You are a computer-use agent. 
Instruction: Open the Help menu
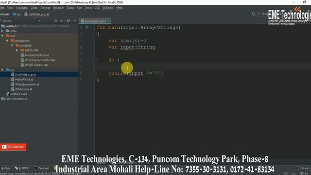tap(119, 8)
